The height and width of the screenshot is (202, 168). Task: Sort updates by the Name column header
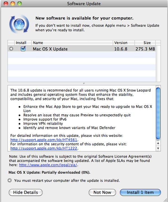[x=72, y=43]
